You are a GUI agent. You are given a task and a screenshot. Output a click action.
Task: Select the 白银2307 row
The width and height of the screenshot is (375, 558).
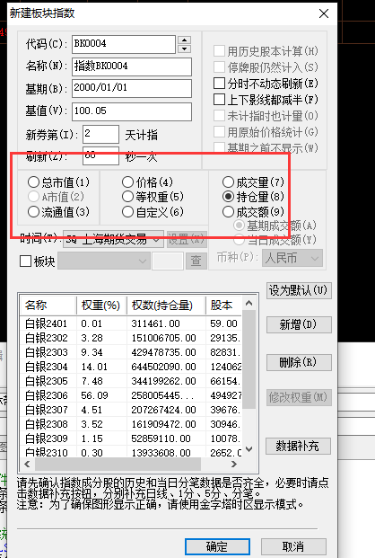point(131,410)
